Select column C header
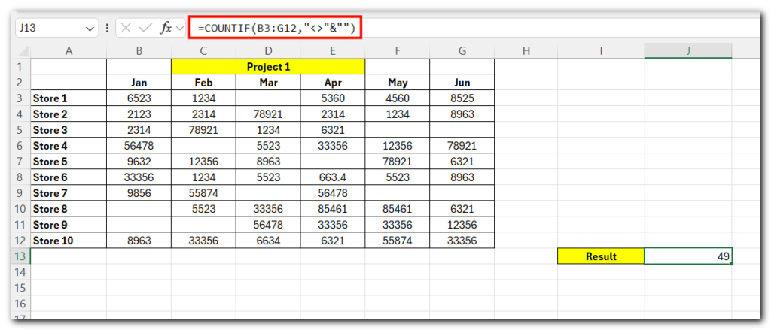The width and height of the screenshot is (771, 330). (x=203, y=50)
